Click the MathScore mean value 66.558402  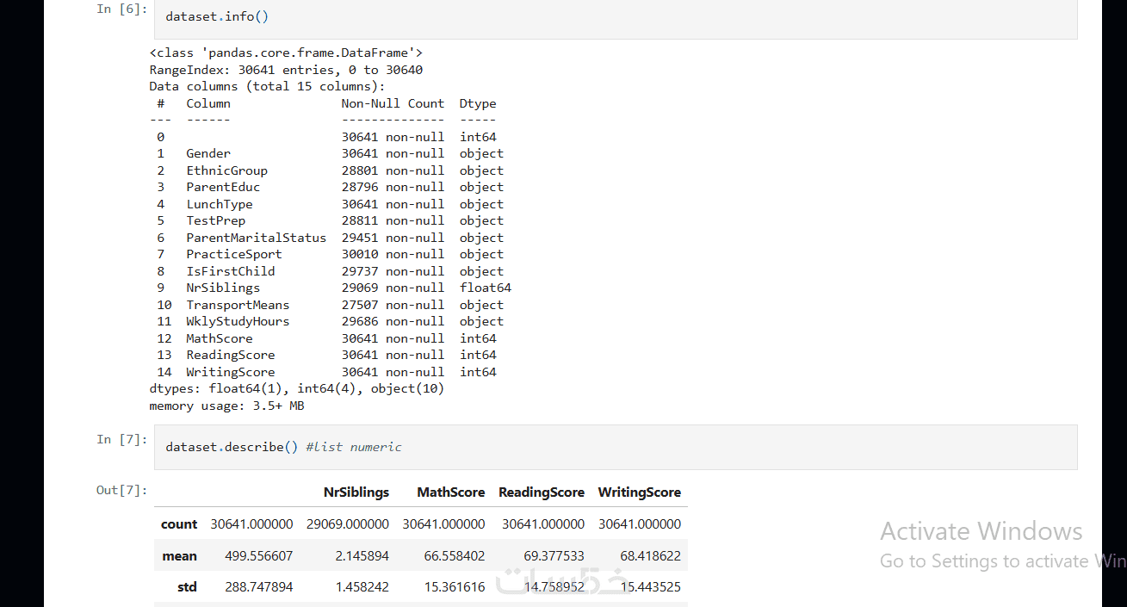click(x=454, y=556)
